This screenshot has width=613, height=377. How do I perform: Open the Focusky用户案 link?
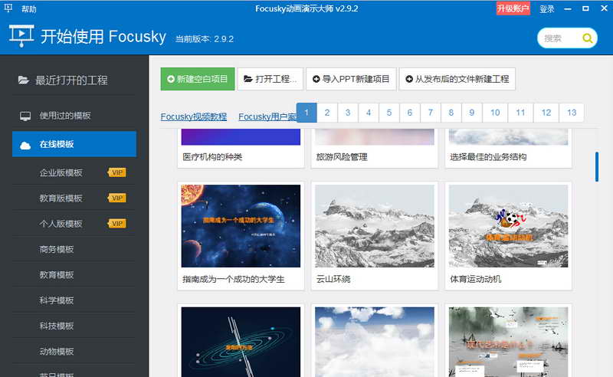[x=267, y=116]
